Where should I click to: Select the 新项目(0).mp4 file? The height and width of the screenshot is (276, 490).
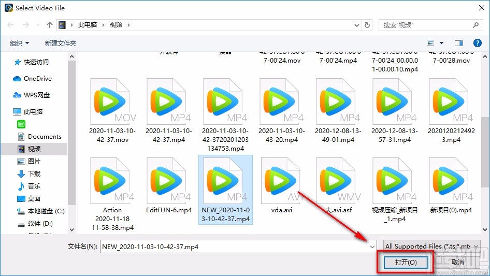click(x=451, y=185)
